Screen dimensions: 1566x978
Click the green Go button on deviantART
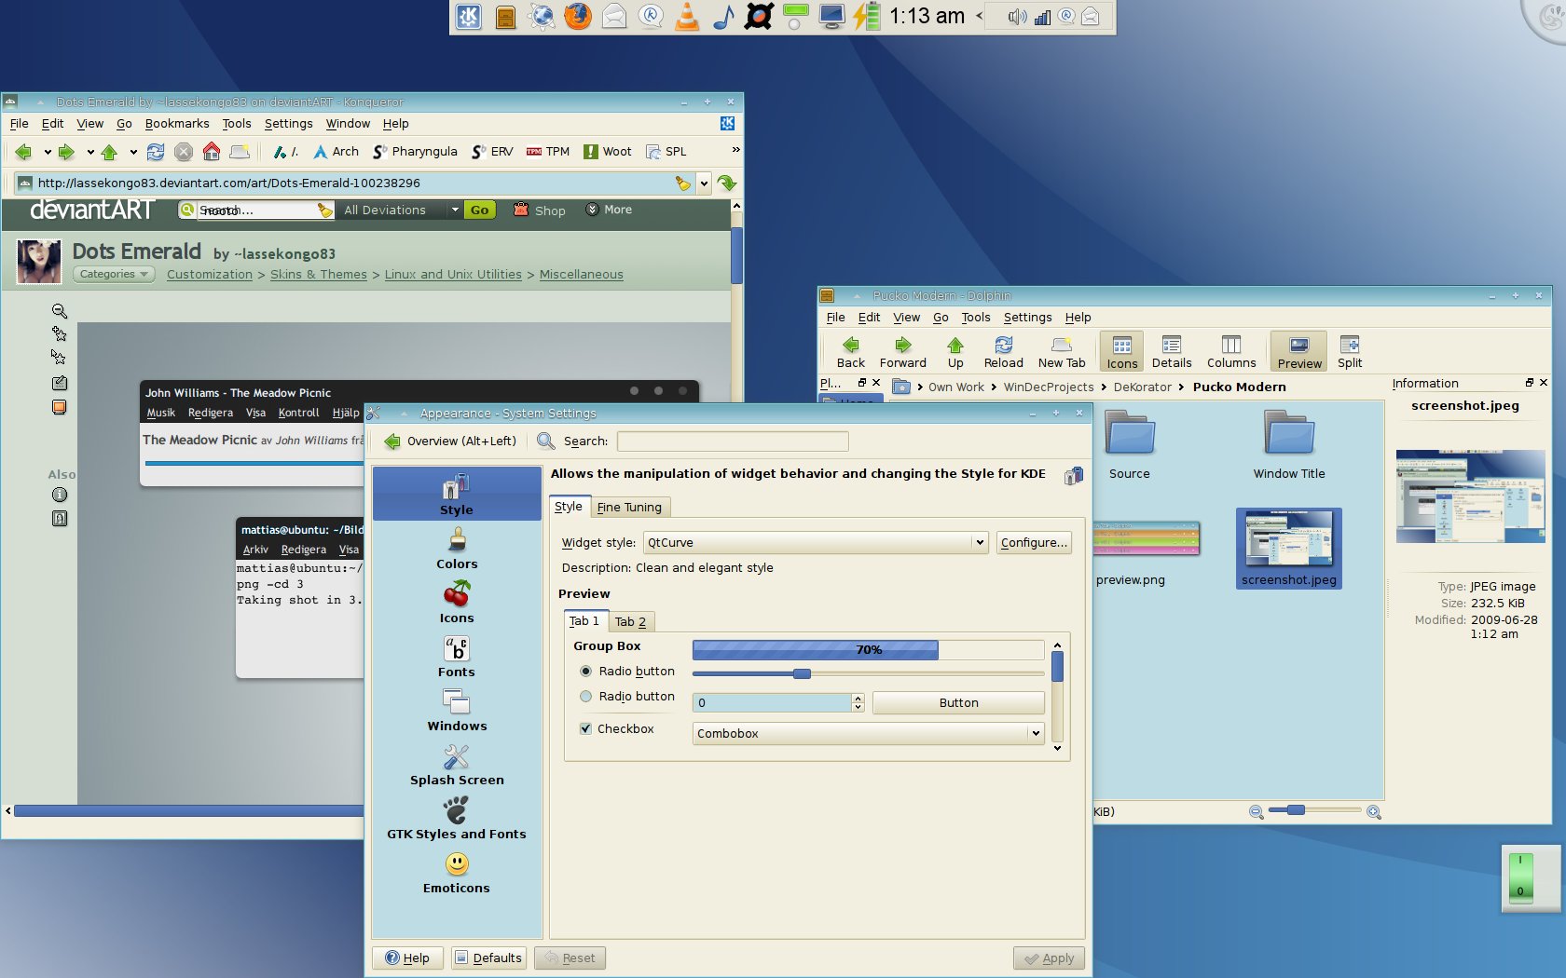point(479,210)
